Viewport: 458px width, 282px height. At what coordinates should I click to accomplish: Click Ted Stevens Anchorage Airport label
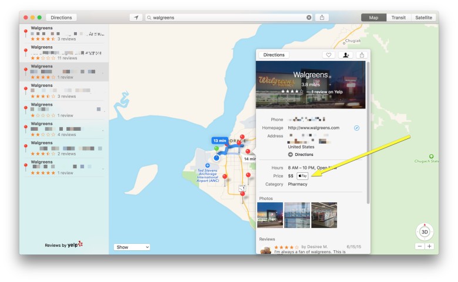(x=208, y=175)
